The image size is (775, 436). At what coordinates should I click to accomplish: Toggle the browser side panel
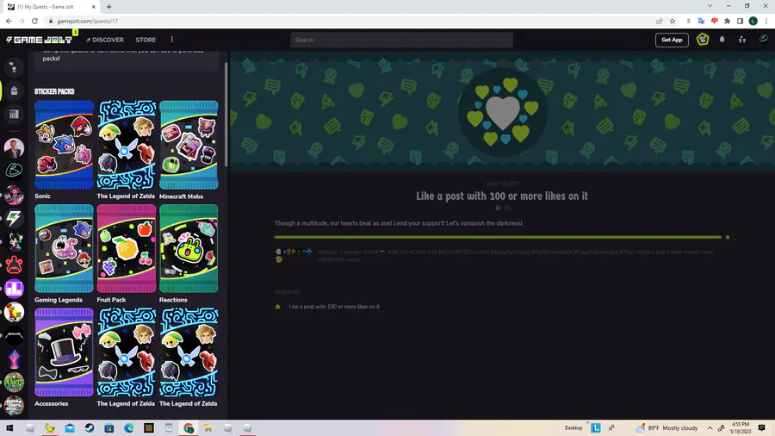point(740,21)
